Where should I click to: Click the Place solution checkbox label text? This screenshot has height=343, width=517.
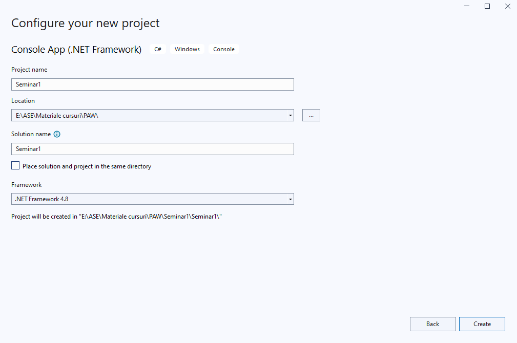[87, 166]
